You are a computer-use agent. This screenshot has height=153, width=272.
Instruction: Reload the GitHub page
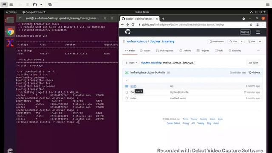[x=133, y=25]
